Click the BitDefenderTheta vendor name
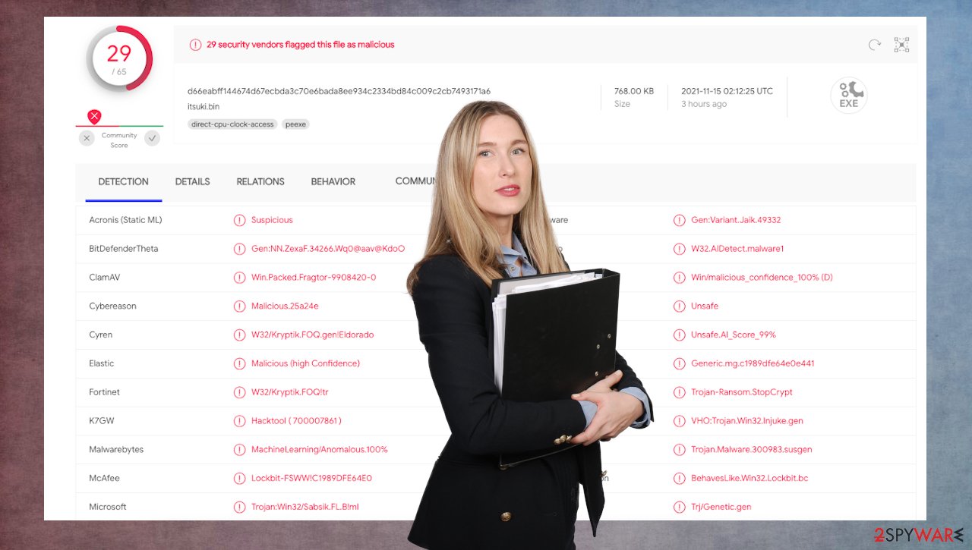 tap(124, 249)
